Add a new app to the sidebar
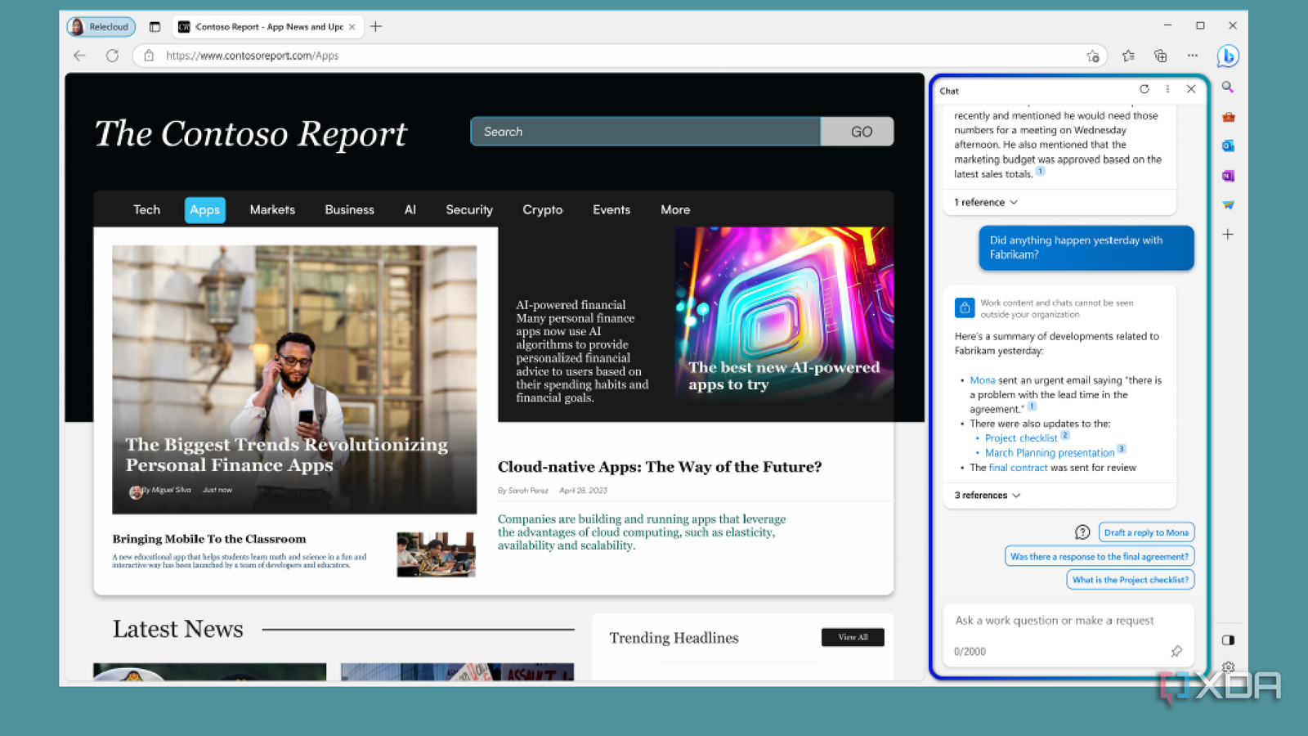Screen dimensions: 1308x736 (x=1228, y=235)
